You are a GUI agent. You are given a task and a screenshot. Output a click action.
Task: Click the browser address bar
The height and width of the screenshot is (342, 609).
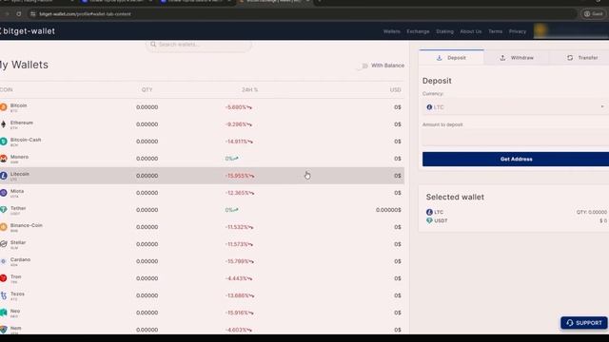[303, 14]
